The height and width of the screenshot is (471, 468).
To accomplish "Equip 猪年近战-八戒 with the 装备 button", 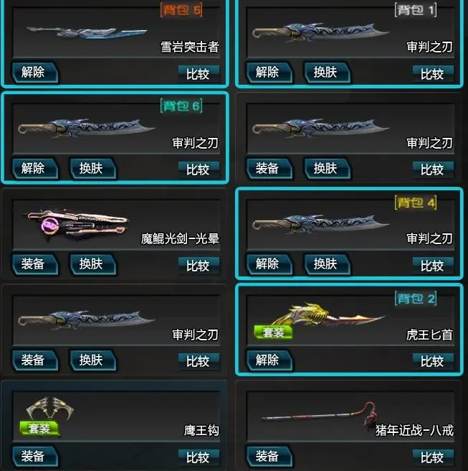I will (269, 457).
